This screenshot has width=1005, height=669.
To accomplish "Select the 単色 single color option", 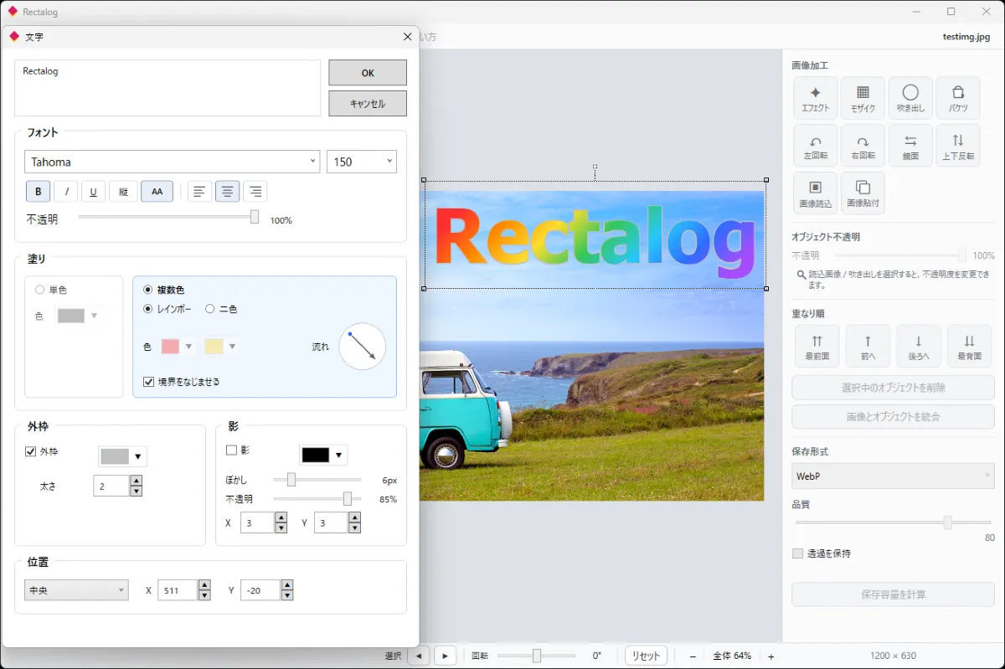I will [51, 290].
